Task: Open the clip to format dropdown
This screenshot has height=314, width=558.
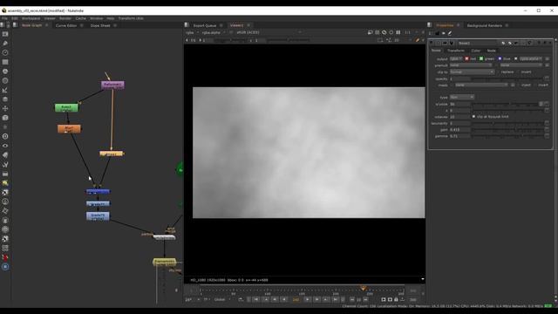Action: tap(473, 72)
